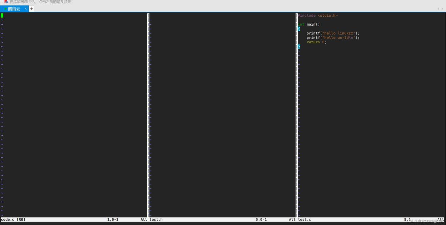The width and height of the screenshot is (446, 225).
Task: Click the highlighted opening curly brace
Action: point(299,29)
